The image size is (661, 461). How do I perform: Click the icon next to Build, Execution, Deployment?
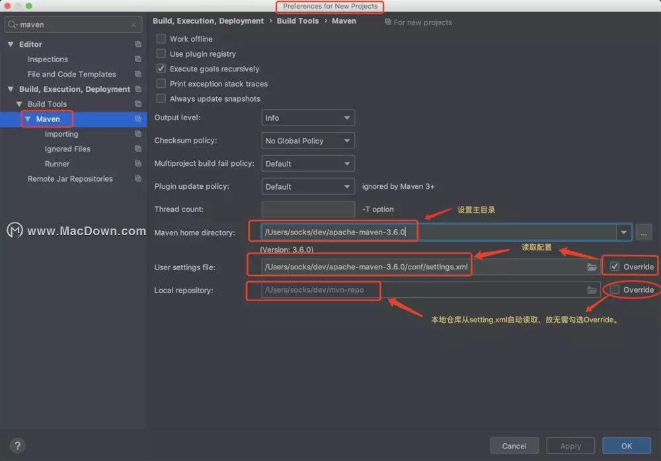click(x=138, y=89)
